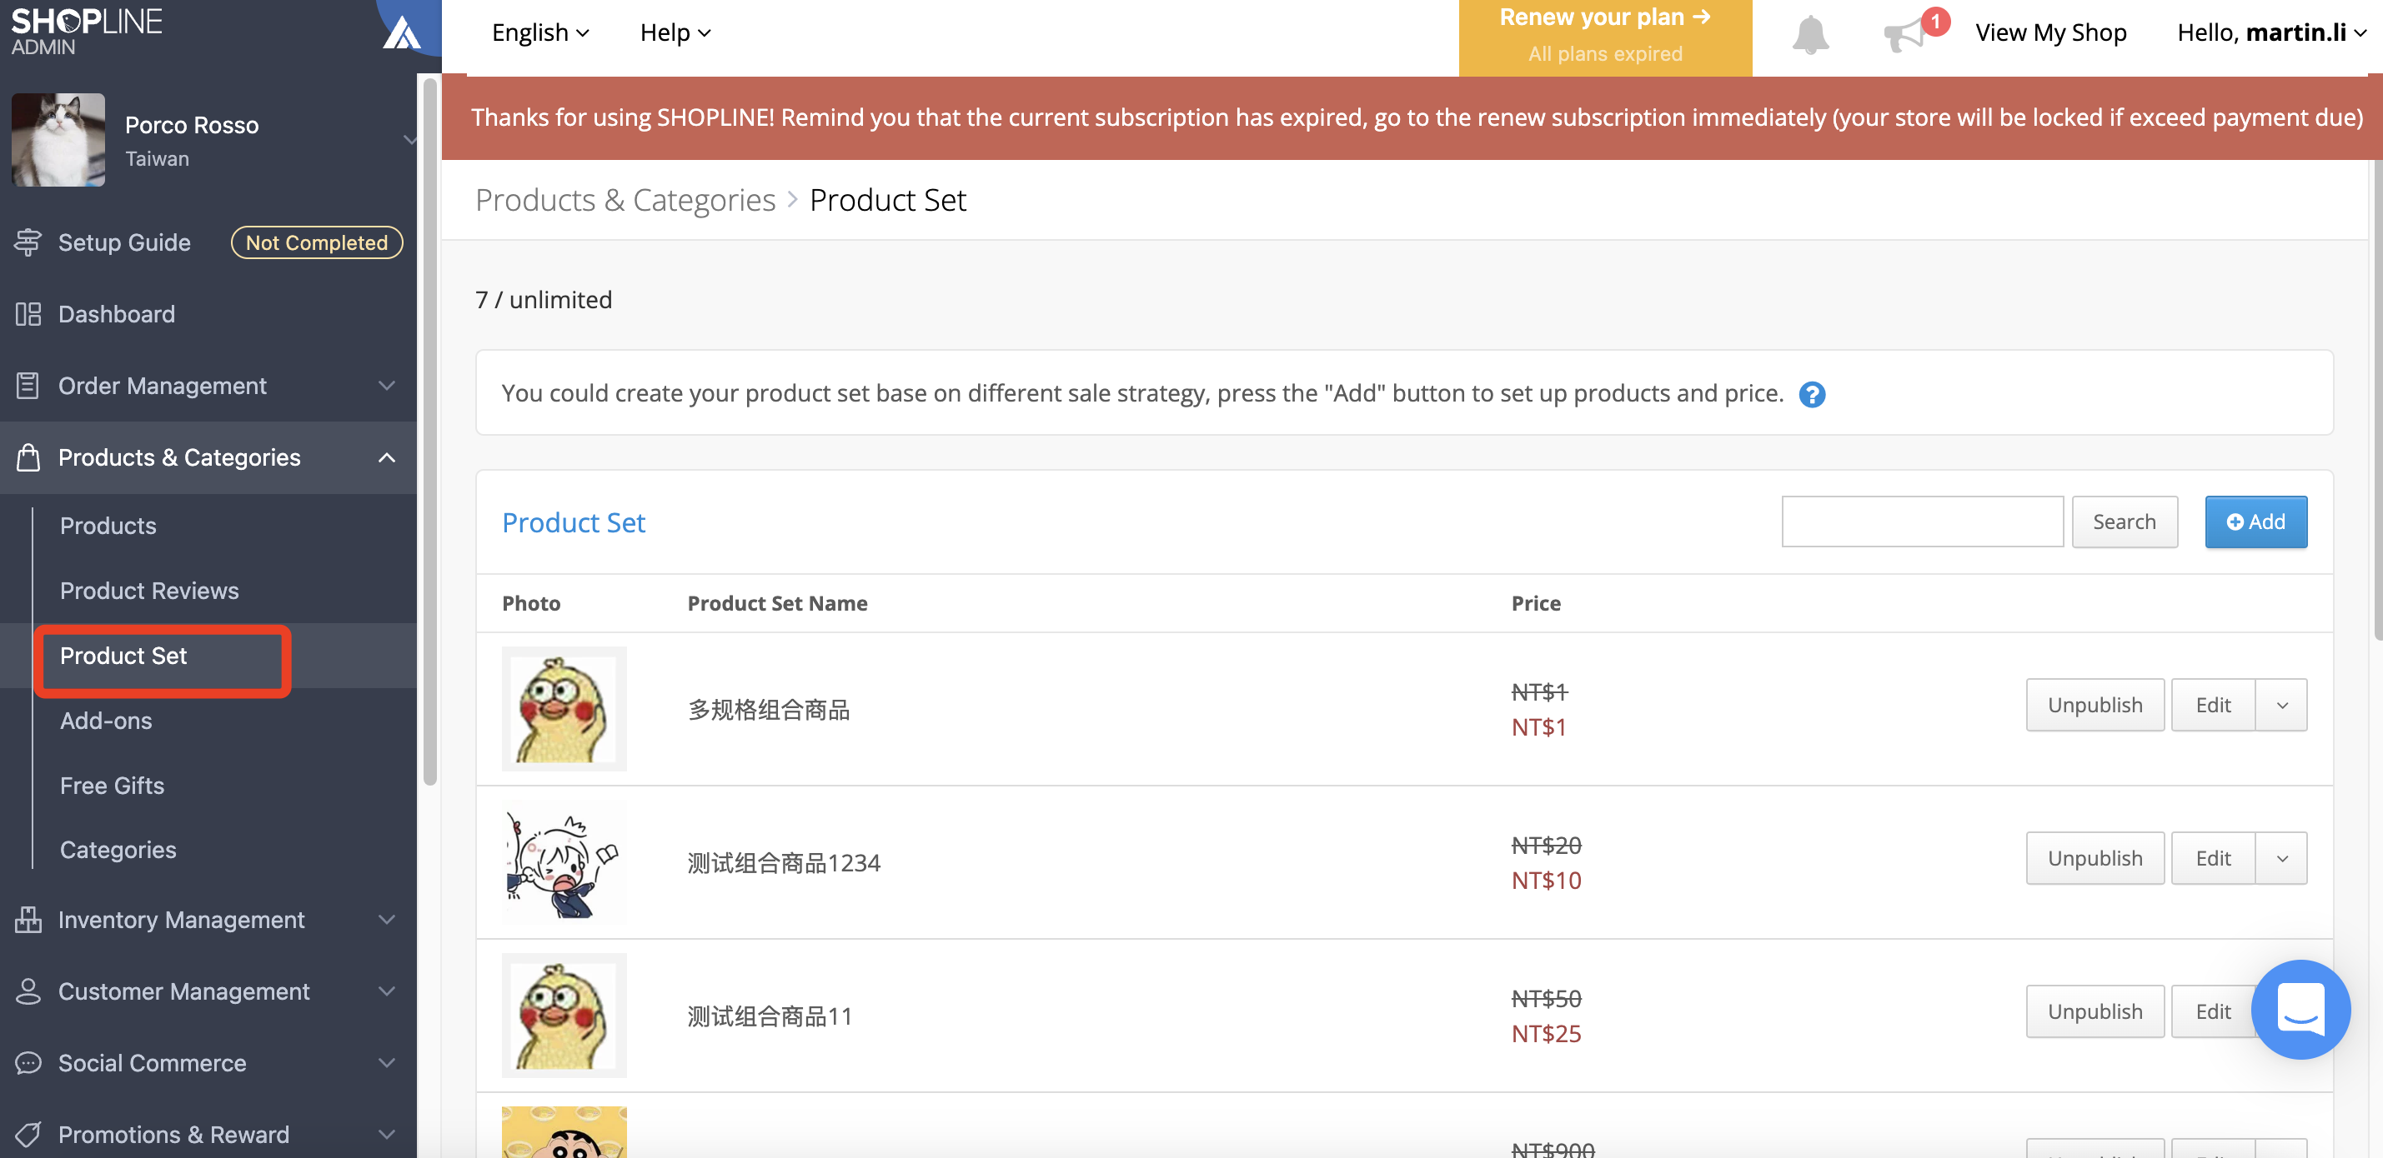Screen dimensions: 2383x1158
Task: Open thumbnail of 多规格组合商品
Action: (564, 708)
